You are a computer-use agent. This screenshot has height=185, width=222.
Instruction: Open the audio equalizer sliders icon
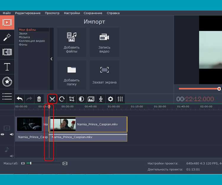pyautogui.click(x=120, y=99)
